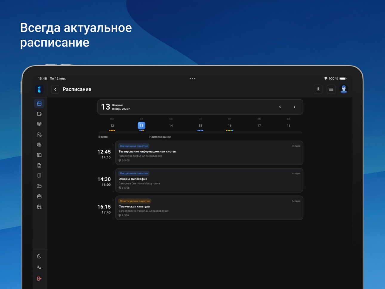Screen dimensions: 385x289
Task: Open the folded map sidebar icon
Action: click(x=39, y=155)
